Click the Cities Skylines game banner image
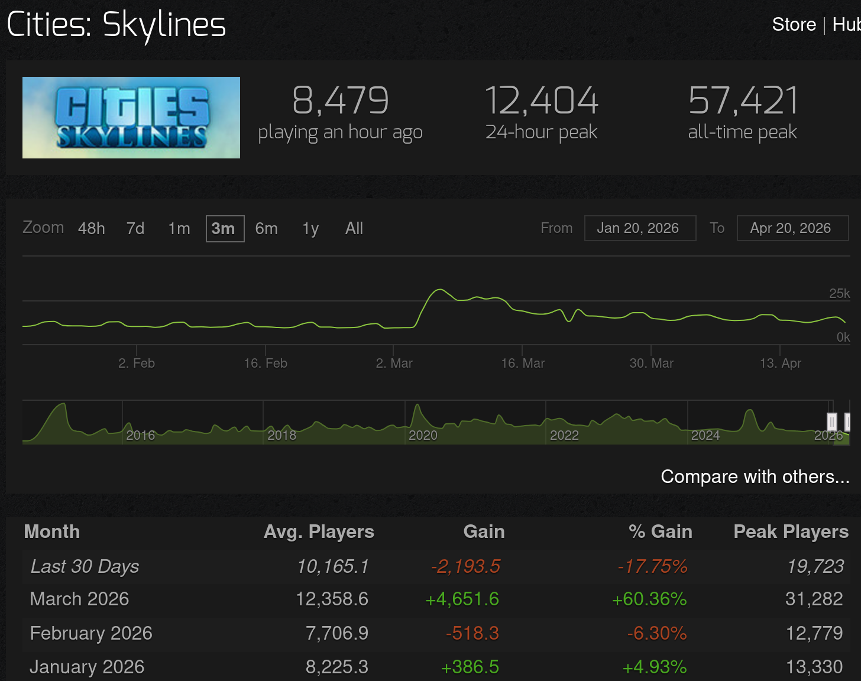Image resolution: width=861 pixels, height=681 pixels. click(131, 118)
